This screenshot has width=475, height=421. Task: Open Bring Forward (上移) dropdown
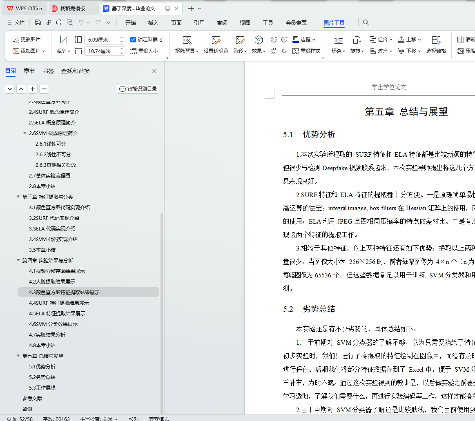click(409, 39)
